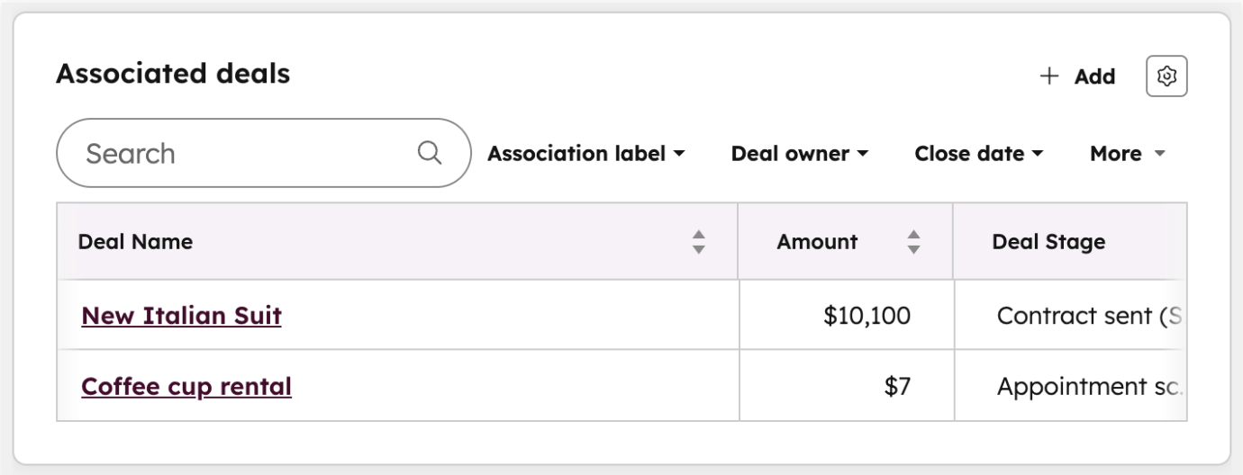Expand the Close date filter
Screen dimensions: 1243x475
coord(979,154)
